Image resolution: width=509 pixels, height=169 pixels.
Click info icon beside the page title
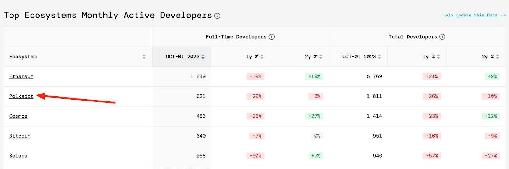(x=217, y=16)
